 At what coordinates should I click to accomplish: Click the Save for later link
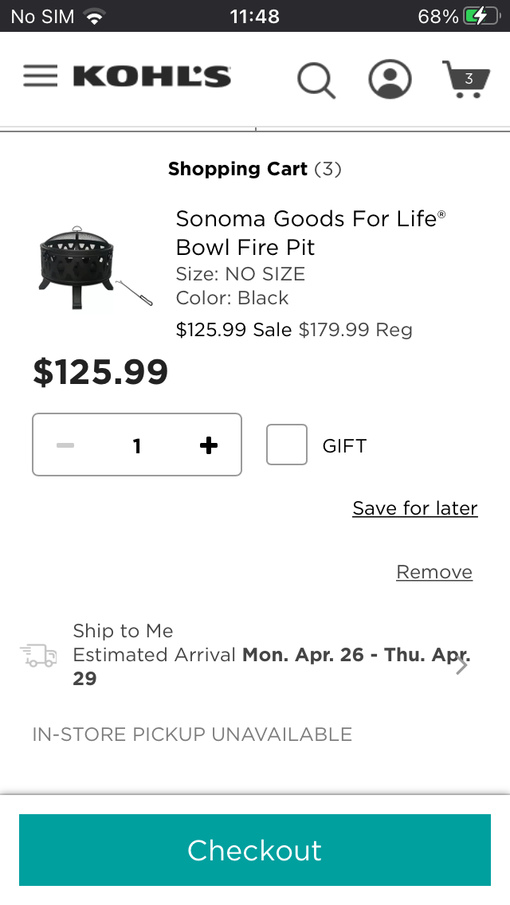[415, 508]
